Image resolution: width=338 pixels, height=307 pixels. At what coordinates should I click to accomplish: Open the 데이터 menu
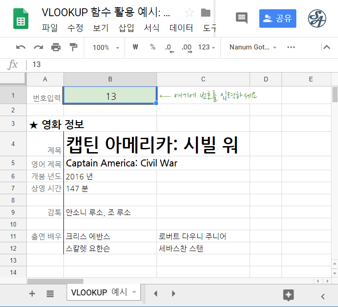click(181, 28)
